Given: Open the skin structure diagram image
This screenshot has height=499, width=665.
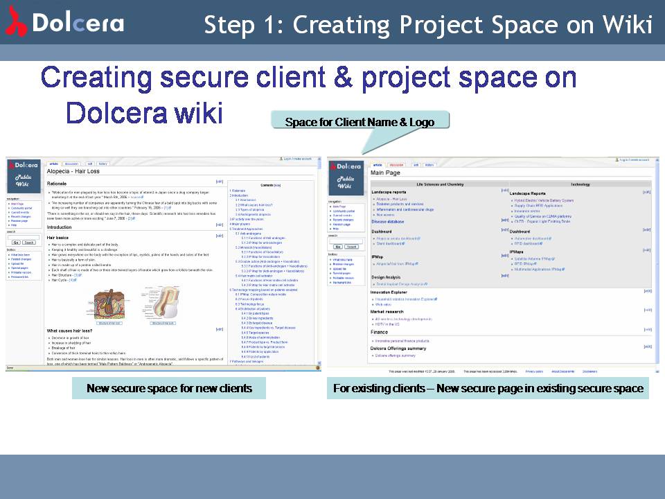Looking at the screenshot, I should click(109, 304).
